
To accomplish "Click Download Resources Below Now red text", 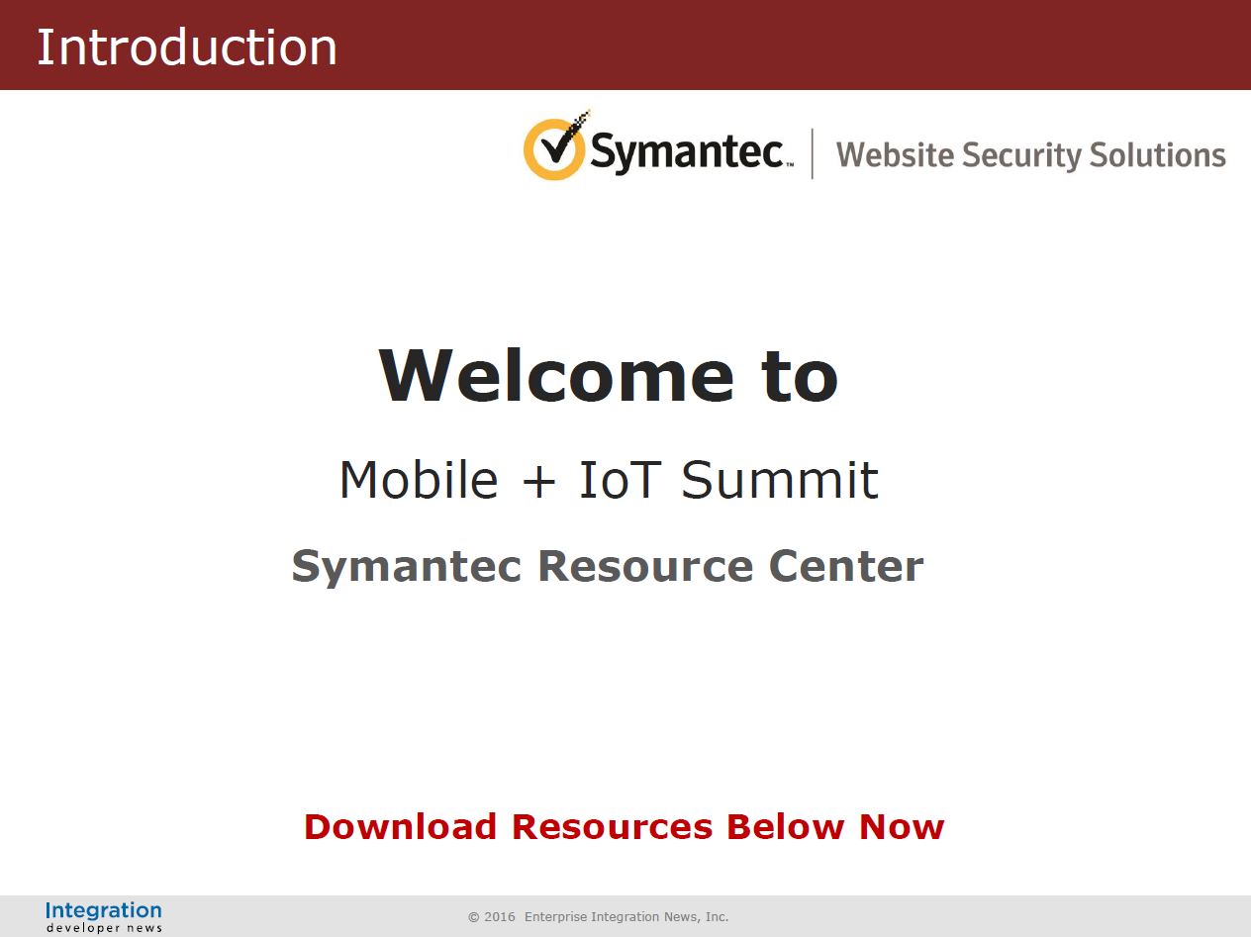I will pyautogui.click(x=624, y=826).
